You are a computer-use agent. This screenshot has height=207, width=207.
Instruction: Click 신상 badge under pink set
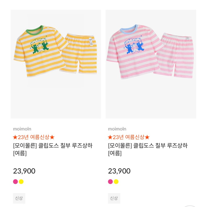click(114, 198)
